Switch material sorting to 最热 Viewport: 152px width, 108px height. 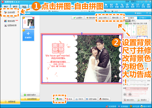pyautogui.click(x=133, y=21)
